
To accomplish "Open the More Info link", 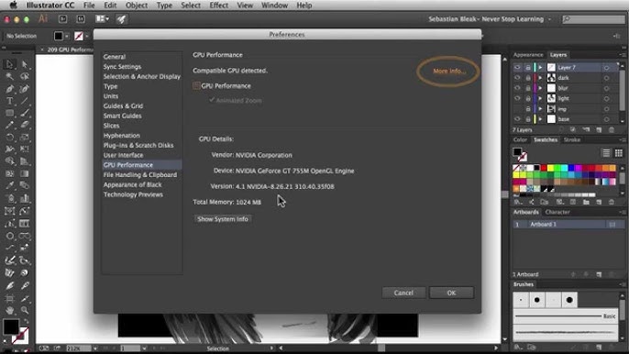I will click(449, 71).
